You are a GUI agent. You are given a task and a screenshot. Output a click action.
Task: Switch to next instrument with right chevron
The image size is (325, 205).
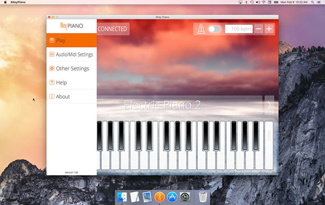pos(269,105)
